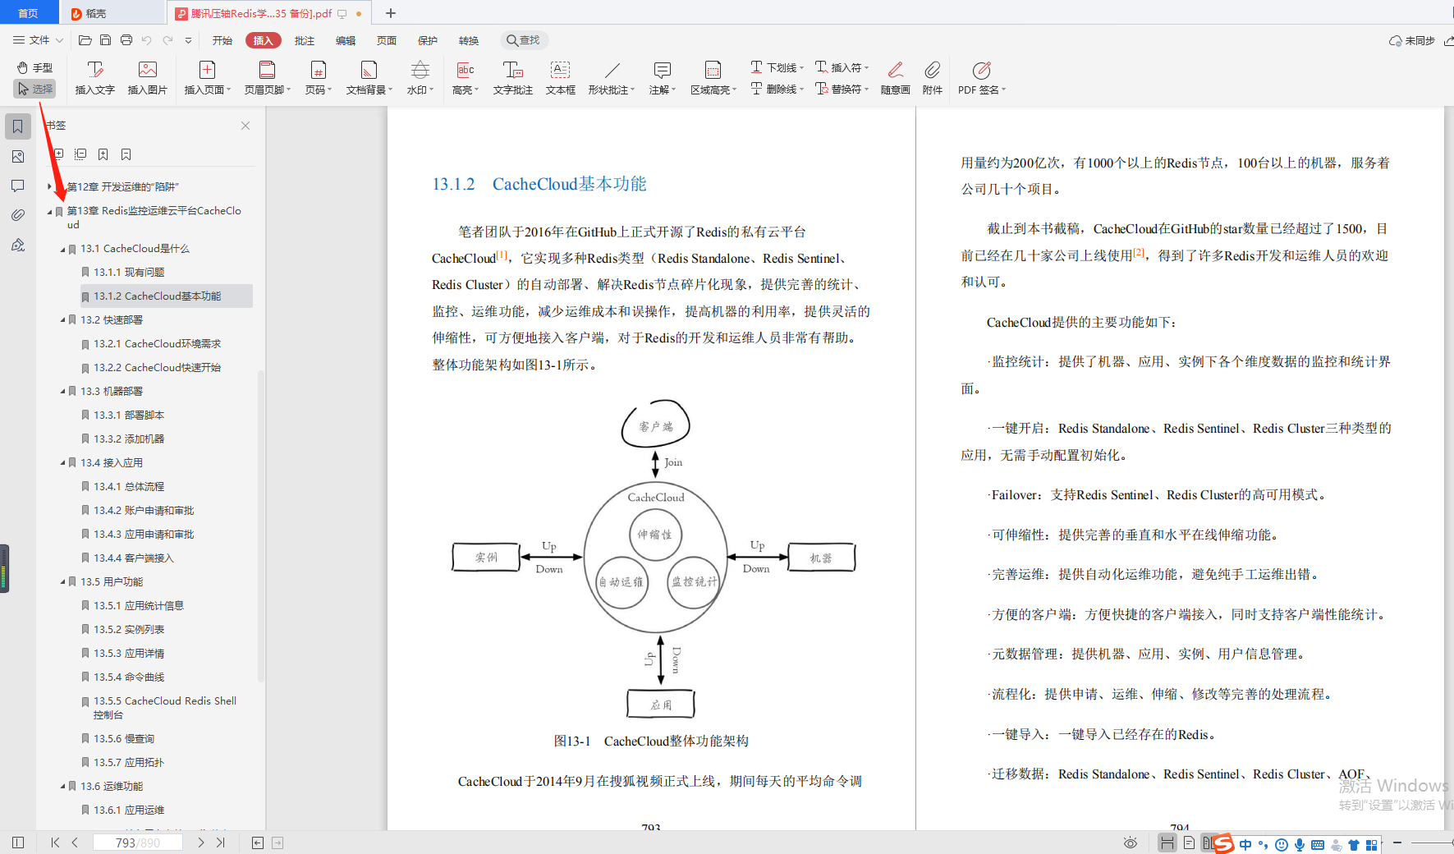Screen dimensions: 1454x854
Task: Open Insert Page (插入页面) dropdown
Action: pyautogui.click(x=207, y=78)
